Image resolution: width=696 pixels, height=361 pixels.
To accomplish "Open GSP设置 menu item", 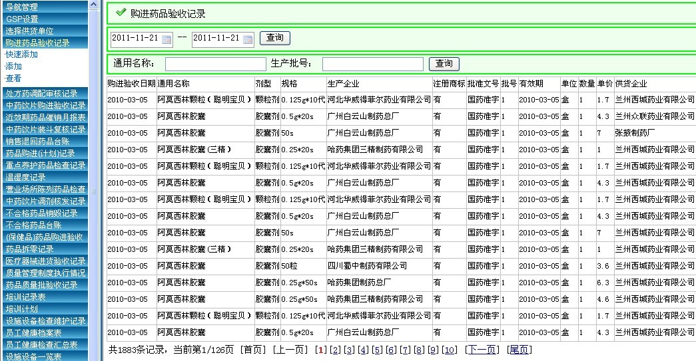I will (44, 19).
